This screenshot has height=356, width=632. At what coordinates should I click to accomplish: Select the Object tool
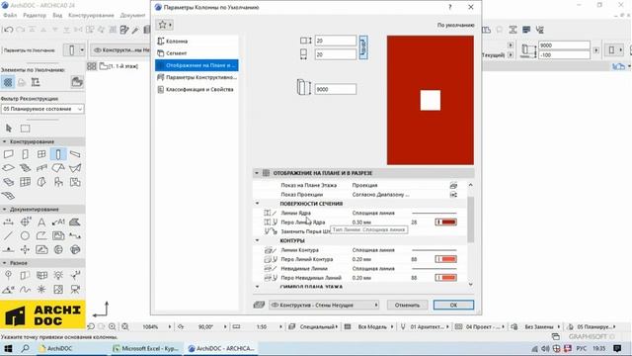point(58,182)
